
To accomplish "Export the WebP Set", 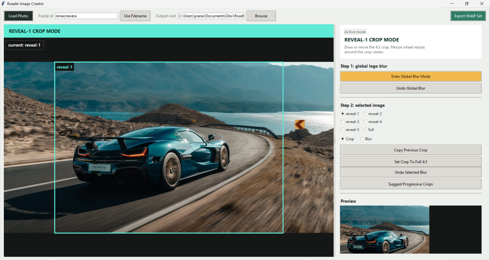I will click(x=468, y=16).
